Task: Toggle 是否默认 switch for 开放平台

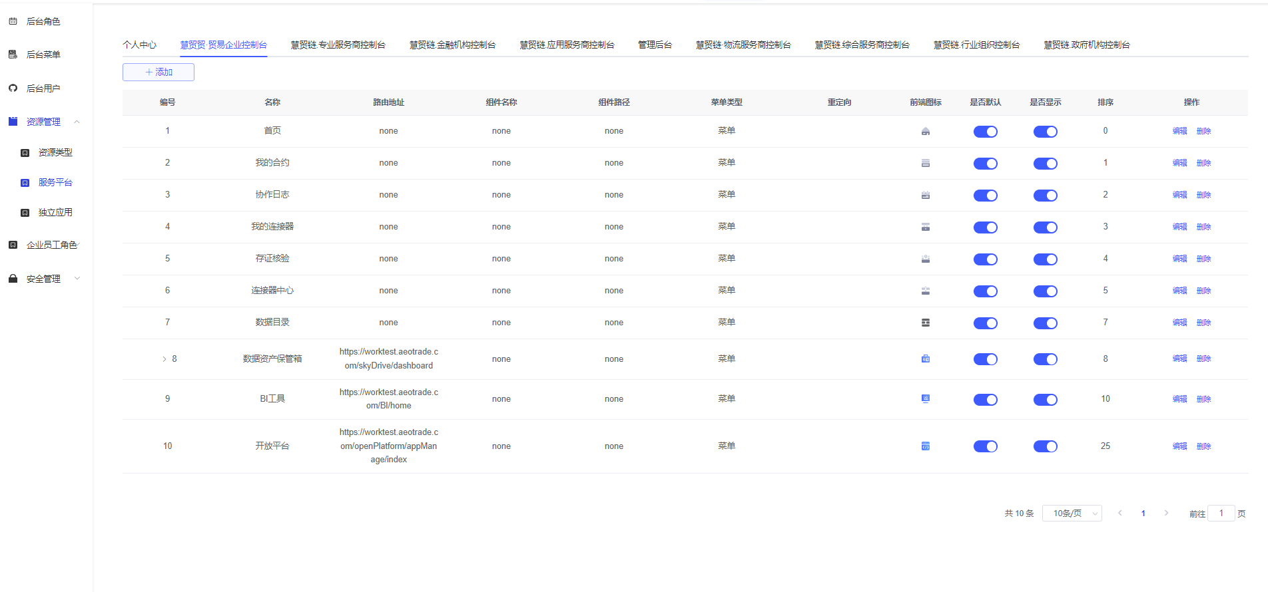Action: (x=985, y=446)
